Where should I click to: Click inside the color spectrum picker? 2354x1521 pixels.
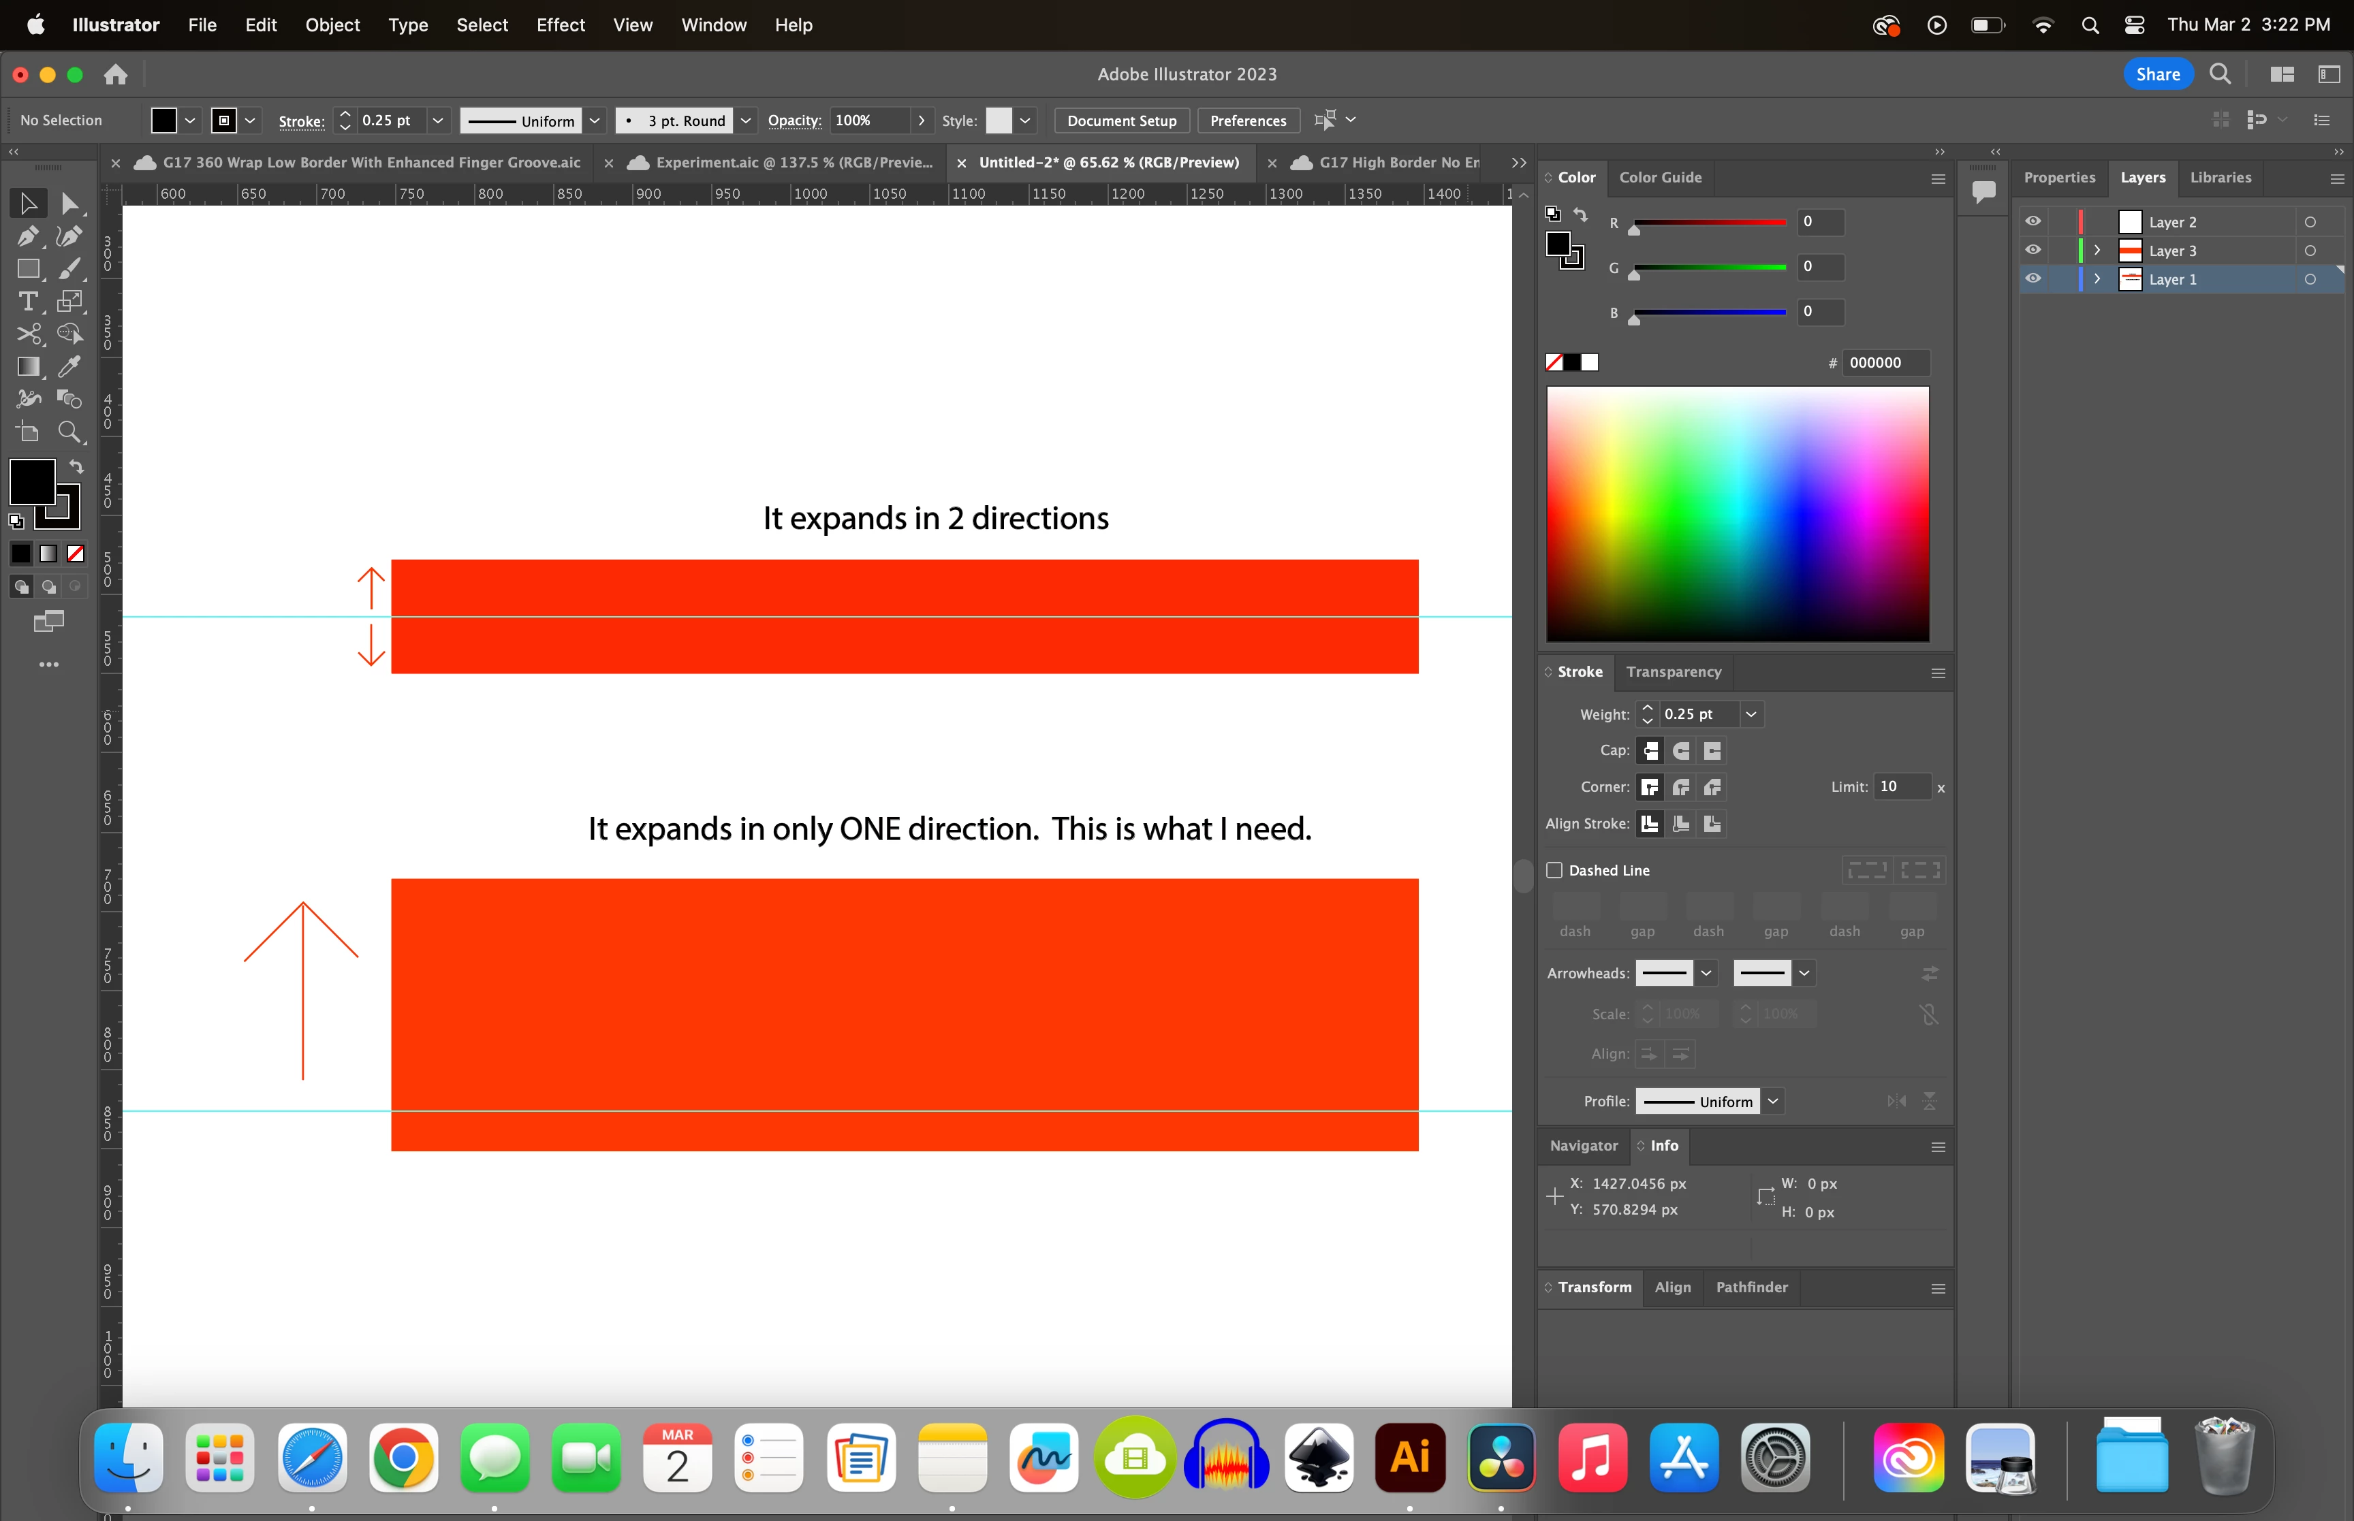1737,513
